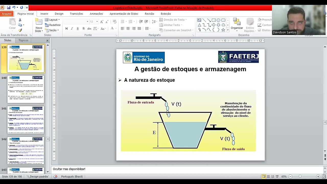Insert a text box shape
This screenshot has width=327, height=184.
coord(199,20)
